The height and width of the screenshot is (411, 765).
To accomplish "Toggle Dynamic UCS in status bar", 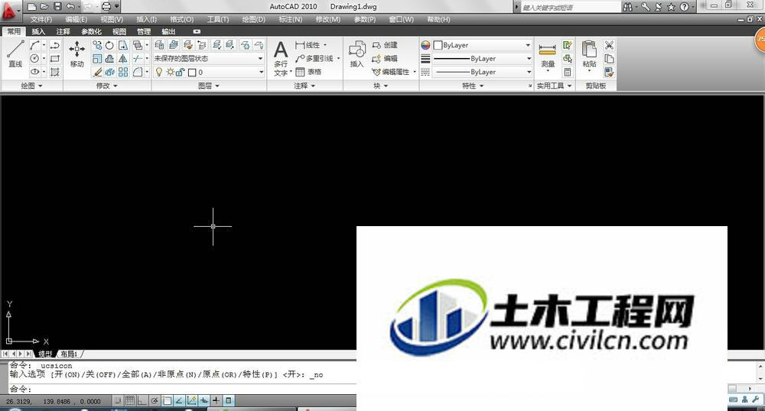I will coord(191,401).
